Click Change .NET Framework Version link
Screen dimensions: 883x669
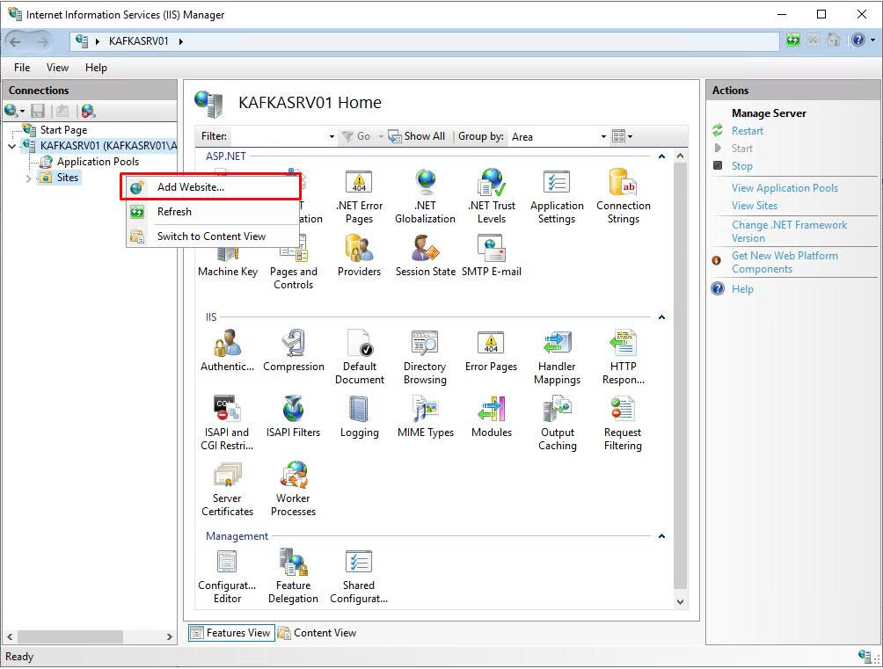point(789,231)
